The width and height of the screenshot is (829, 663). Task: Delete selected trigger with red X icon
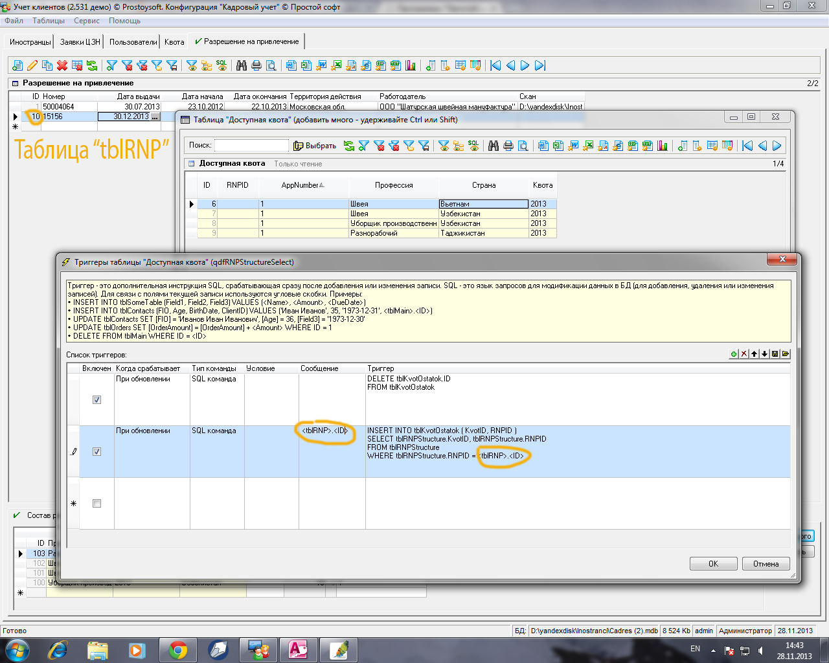[744, 354]
